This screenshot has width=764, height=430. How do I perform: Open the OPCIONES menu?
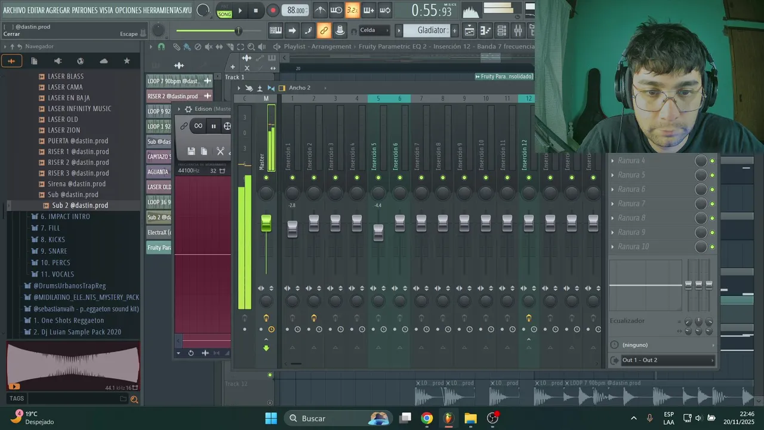(x=130, y=10)
